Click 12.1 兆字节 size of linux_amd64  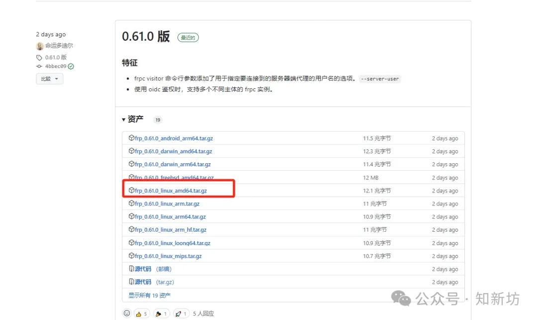click(x=377, y=191)
